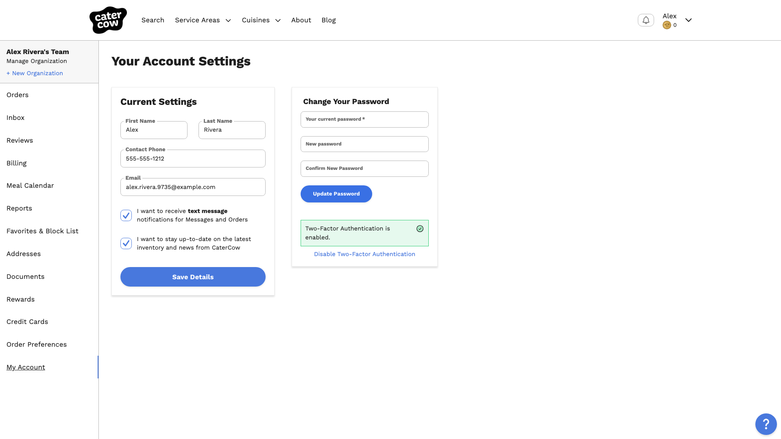Click the Alex Rivera's Team heading
The height and width of the screenshot is (439, 781).
[37, 52]
